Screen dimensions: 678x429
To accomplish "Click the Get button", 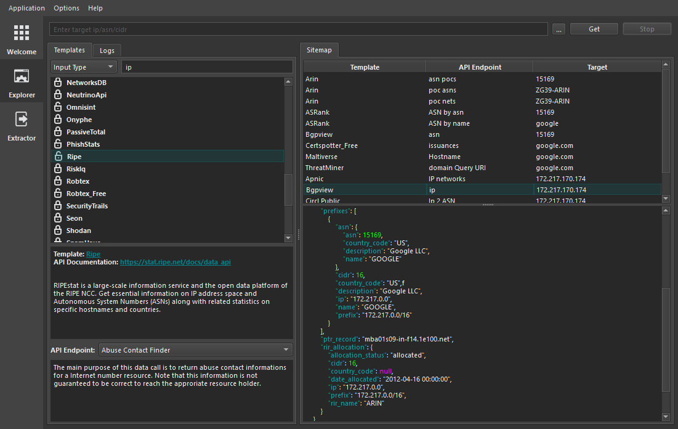I will pyautogui.click(x=594, y=29).
